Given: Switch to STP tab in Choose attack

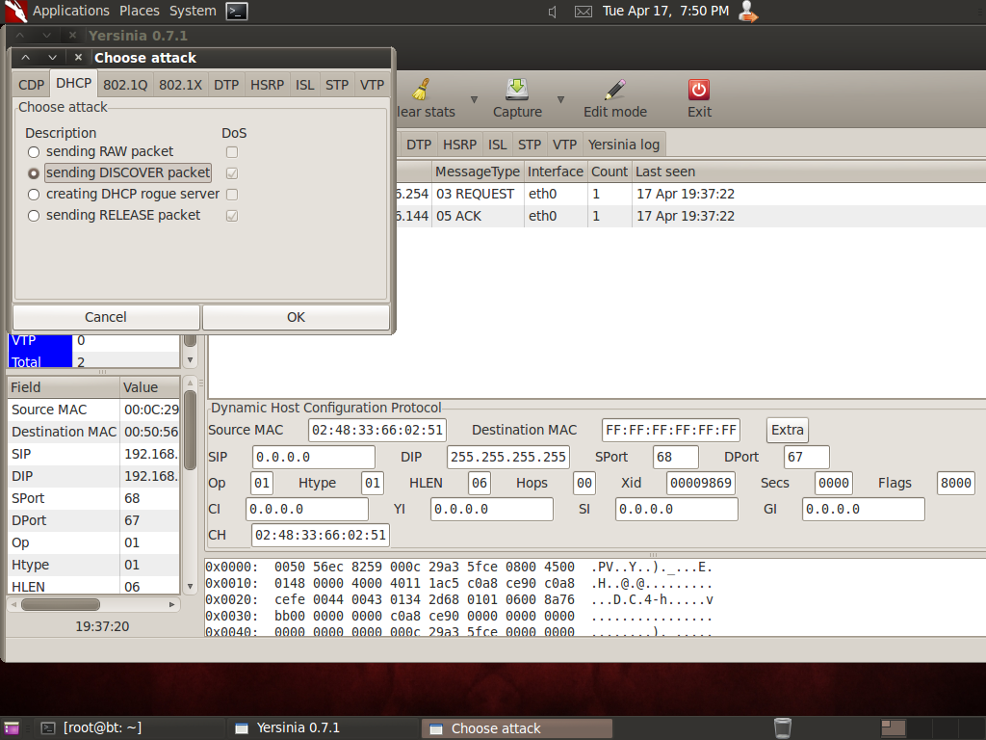Looking at the screenshot, I should click(337, 85).
